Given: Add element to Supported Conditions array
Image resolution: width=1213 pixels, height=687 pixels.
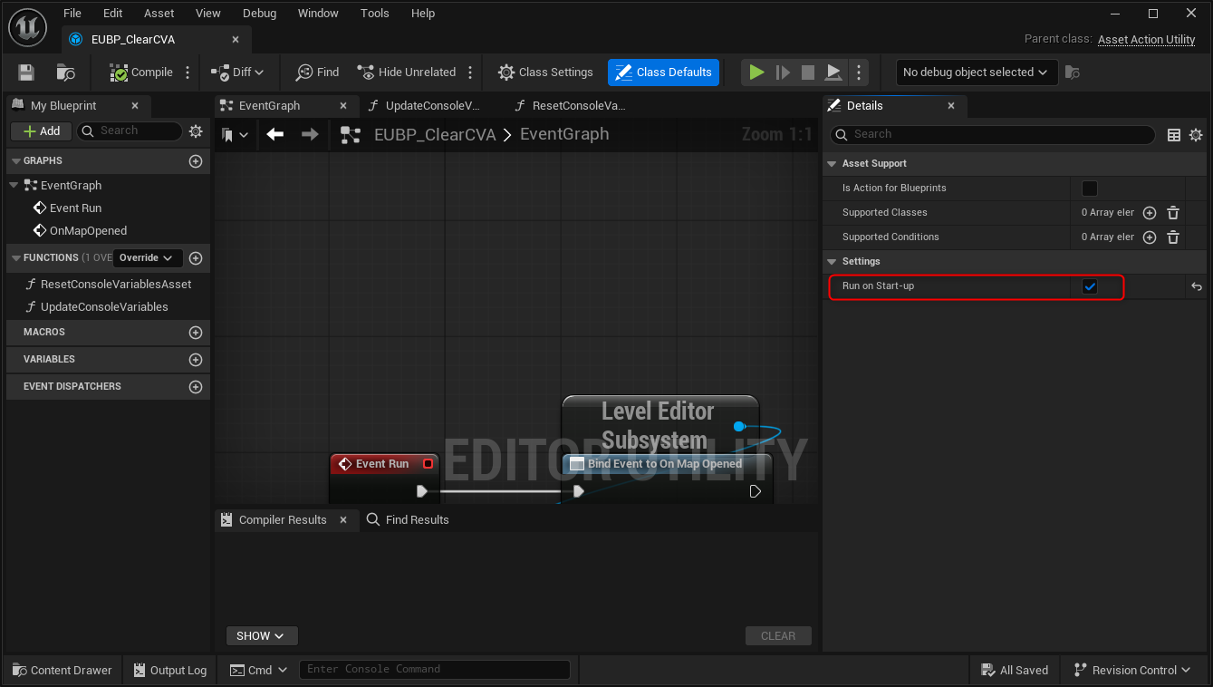Looking at the screenshot, I should [1150, 237].
